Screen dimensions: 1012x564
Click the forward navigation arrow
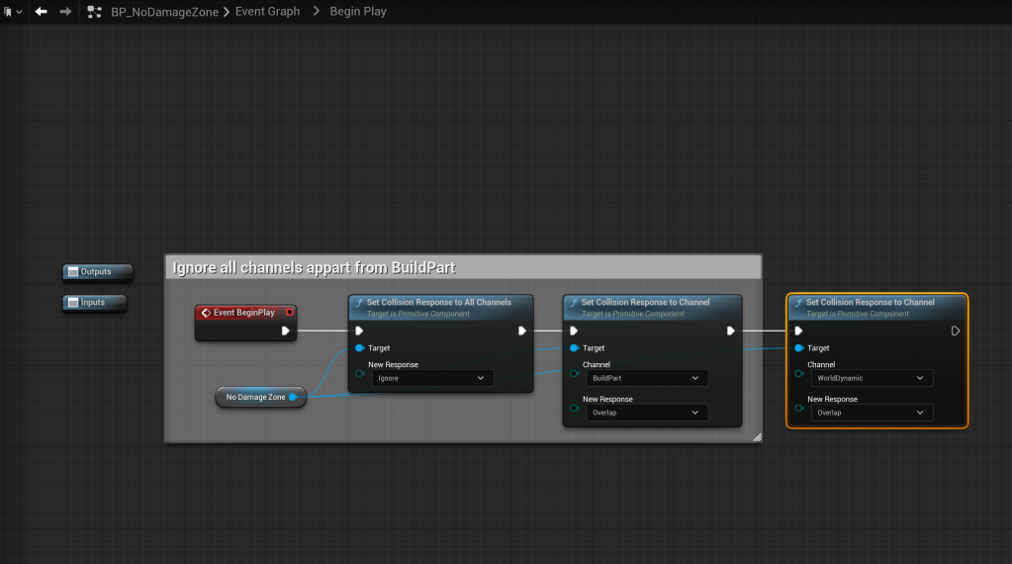coord(65,12)
